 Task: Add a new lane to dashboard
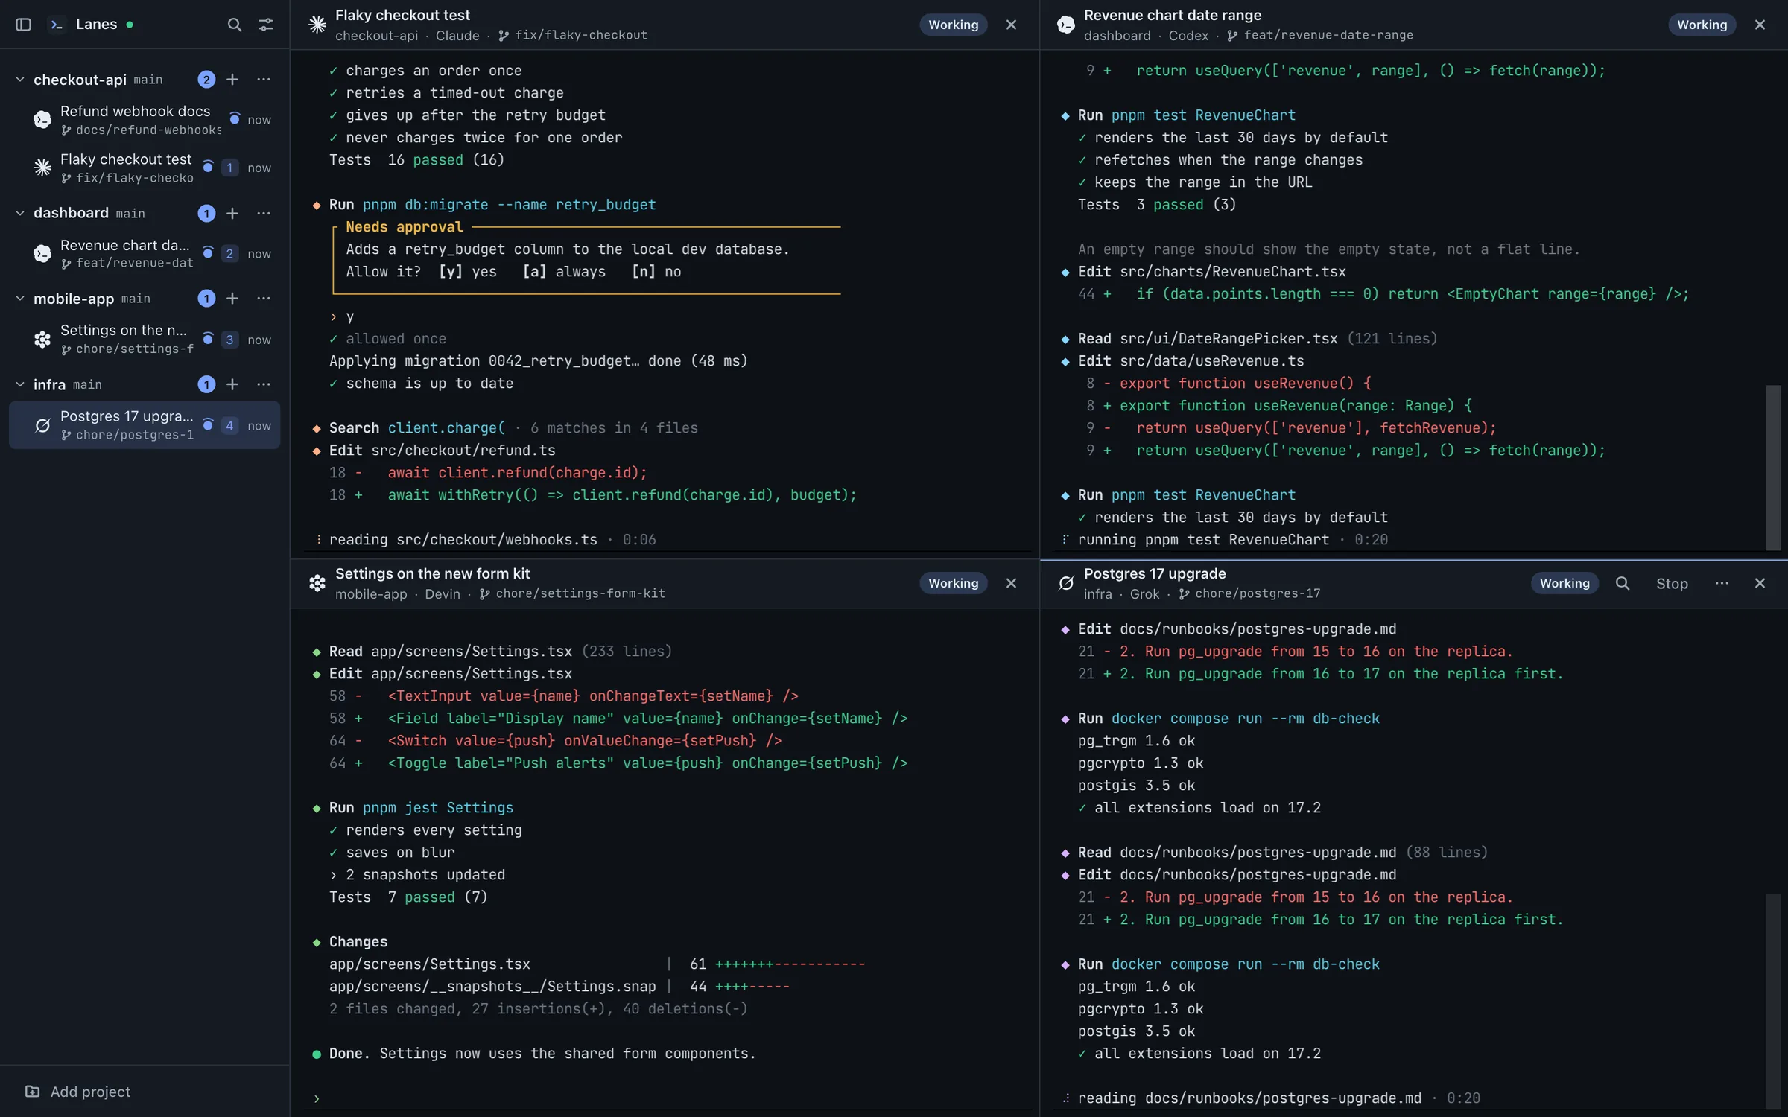(x=232, y=214)
